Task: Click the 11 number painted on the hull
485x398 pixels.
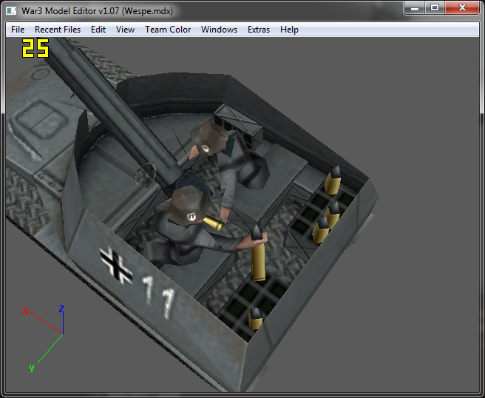Action: (159, 297)
